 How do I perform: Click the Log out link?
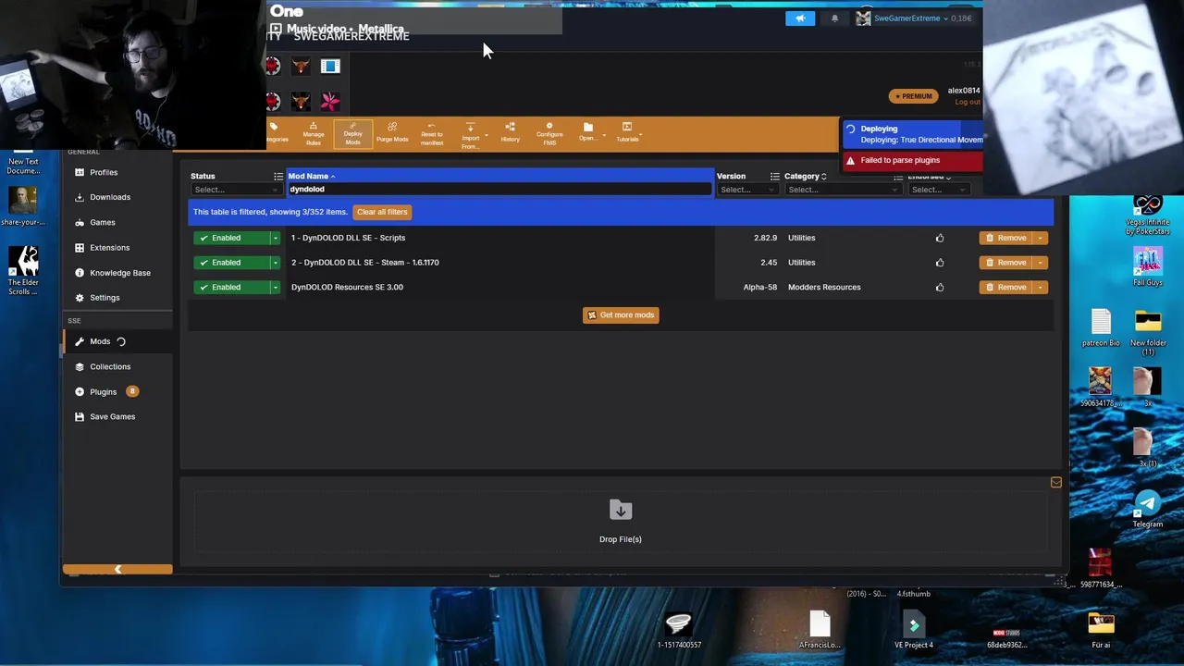tap(967, 102)
